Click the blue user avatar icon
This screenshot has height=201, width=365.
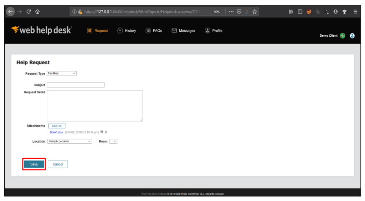point(352,36)
